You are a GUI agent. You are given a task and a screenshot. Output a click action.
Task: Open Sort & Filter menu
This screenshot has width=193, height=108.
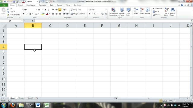click(x=167, y=12)
